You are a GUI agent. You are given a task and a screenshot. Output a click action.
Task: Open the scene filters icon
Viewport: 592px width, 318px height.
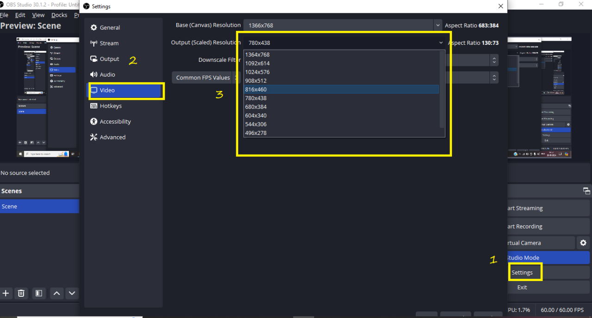click(39, 293)
